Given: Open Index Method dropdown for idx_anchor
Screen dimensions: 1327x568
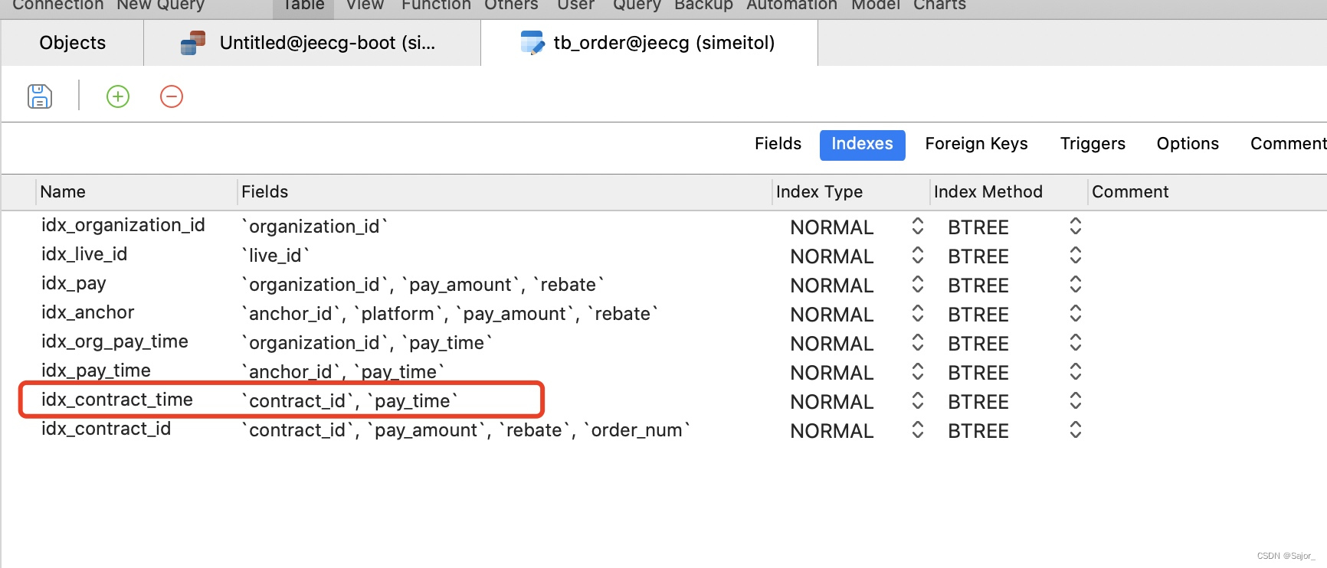Looking at the screenshot, I should [1076, 314].
